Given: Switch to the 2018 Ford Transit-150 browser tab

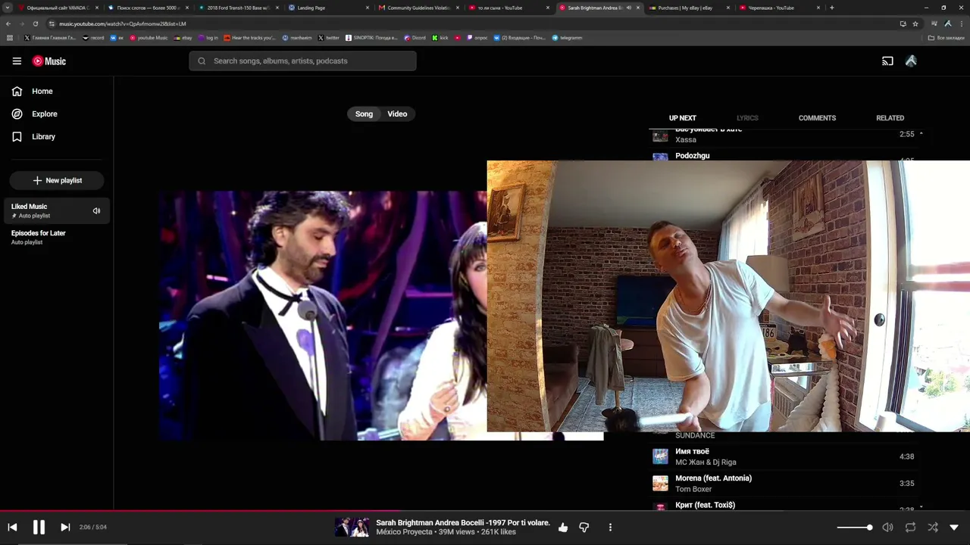Looking at the screenshot, I should pos(239,8).
